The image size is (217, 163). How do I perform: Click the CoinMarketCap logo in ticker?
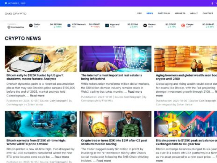16,27
